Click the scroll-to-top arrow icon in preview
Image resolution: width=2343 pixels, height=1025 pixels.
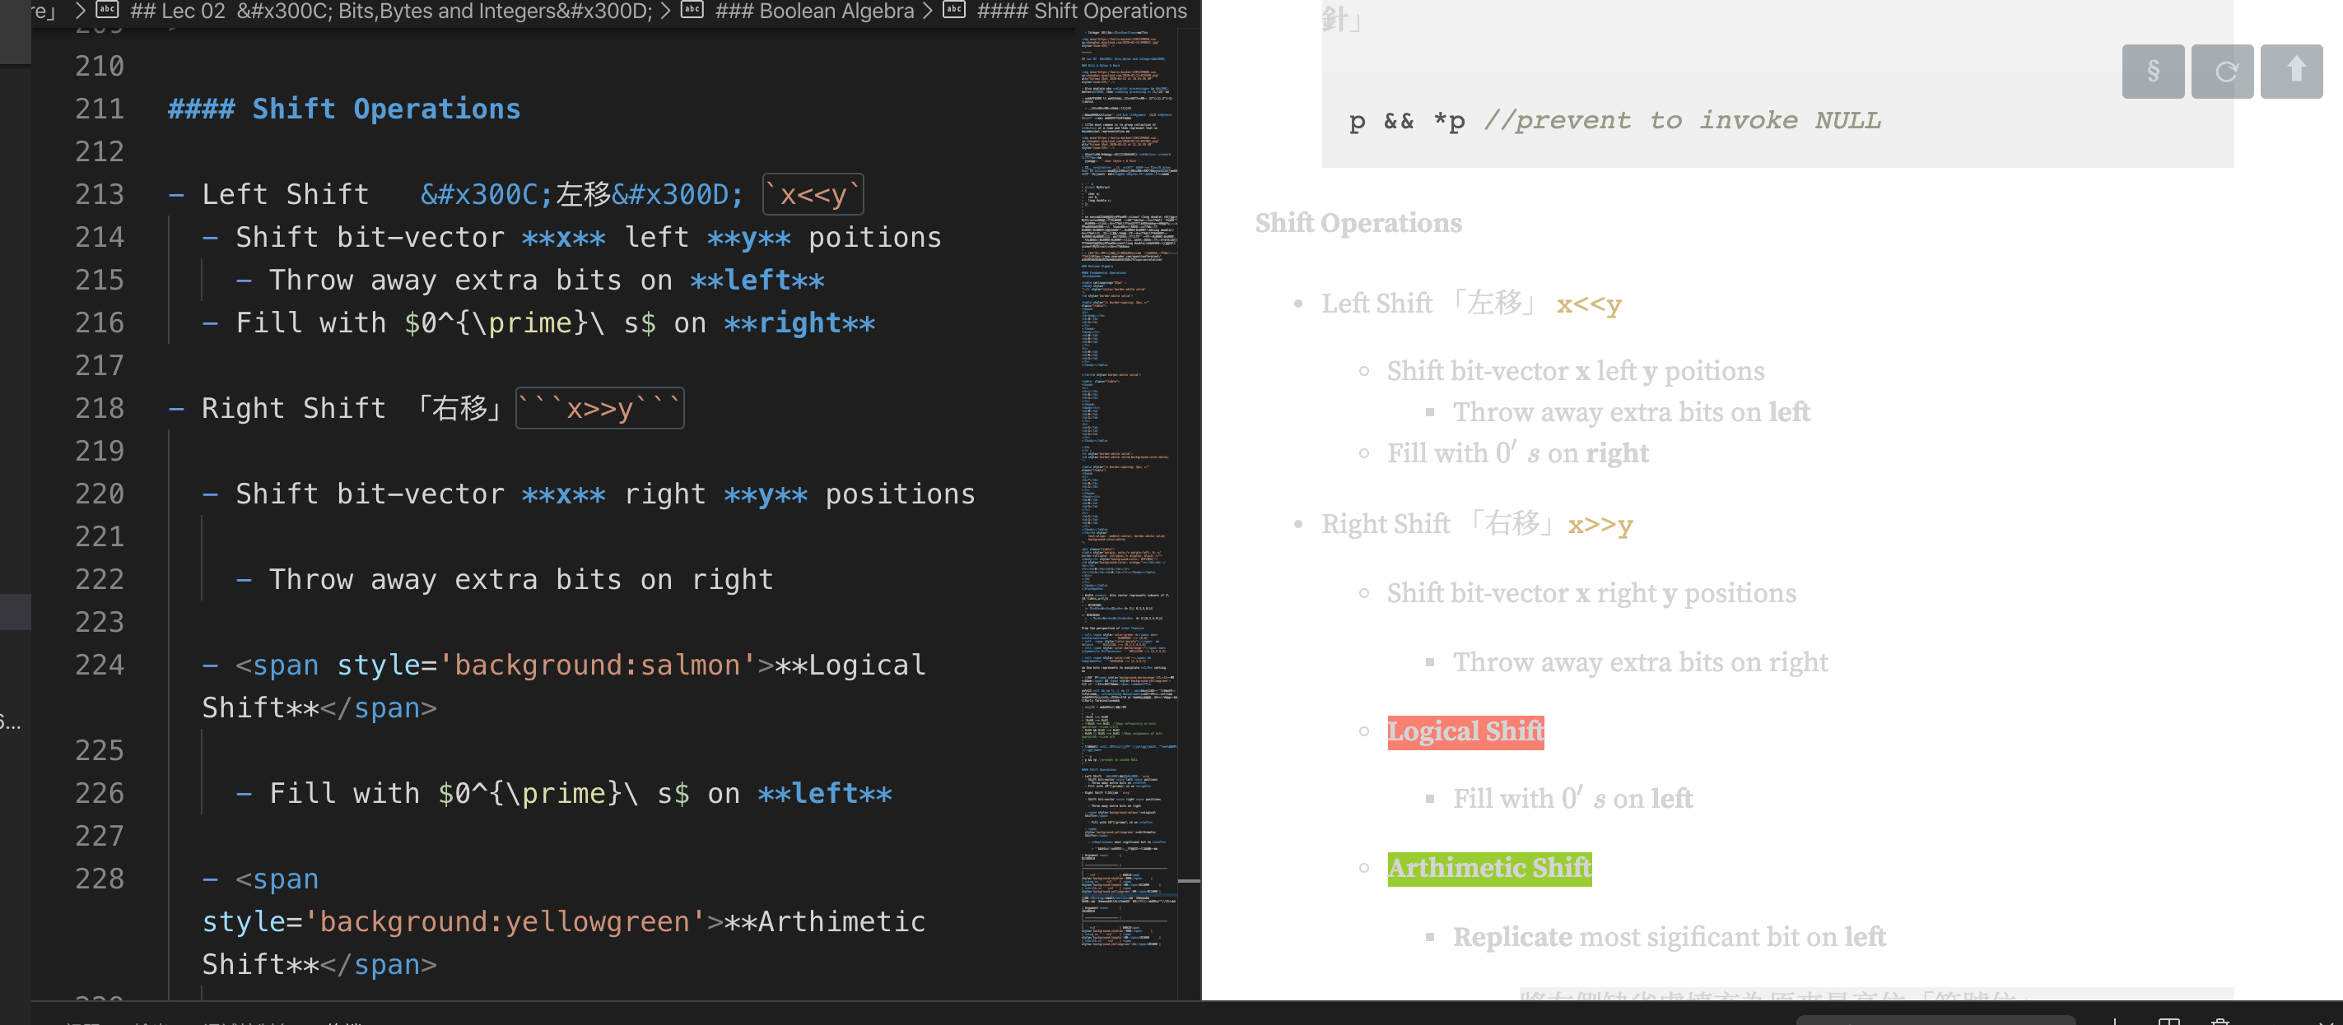tap(2291, 71)
